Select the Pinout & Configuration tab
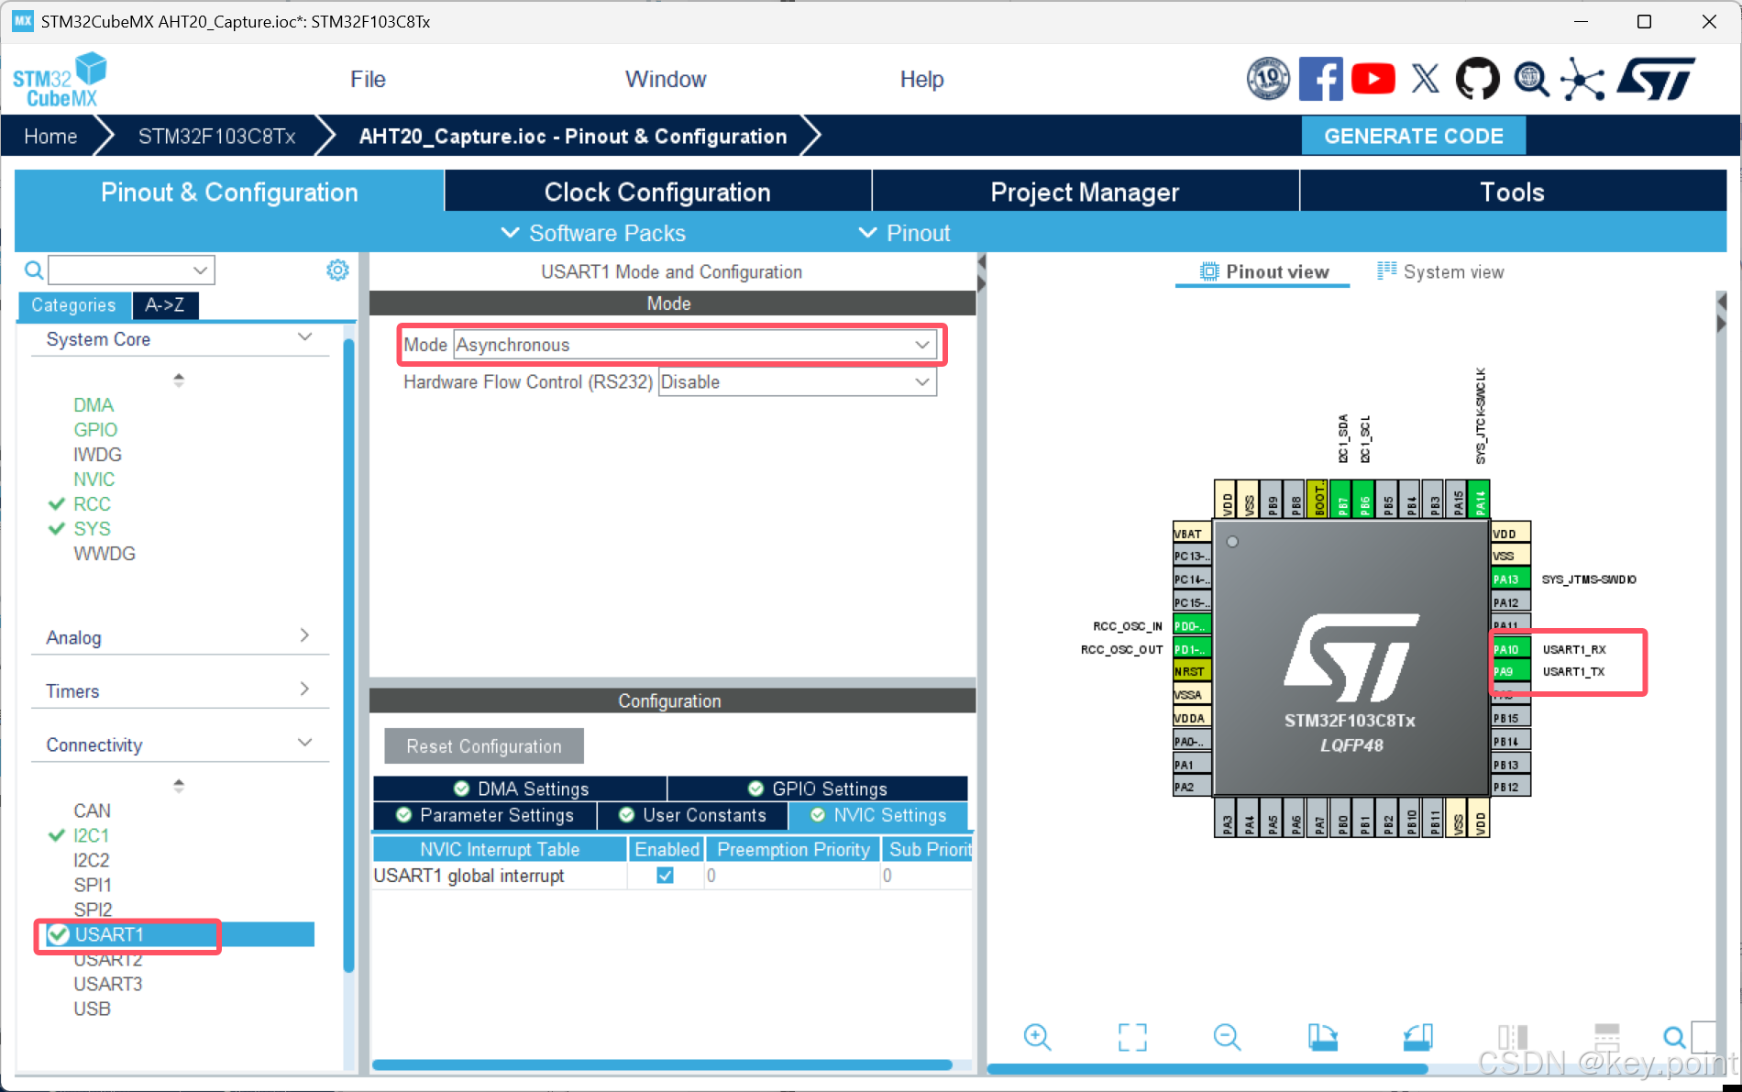1742x1092 pixels. coord(229,192)
